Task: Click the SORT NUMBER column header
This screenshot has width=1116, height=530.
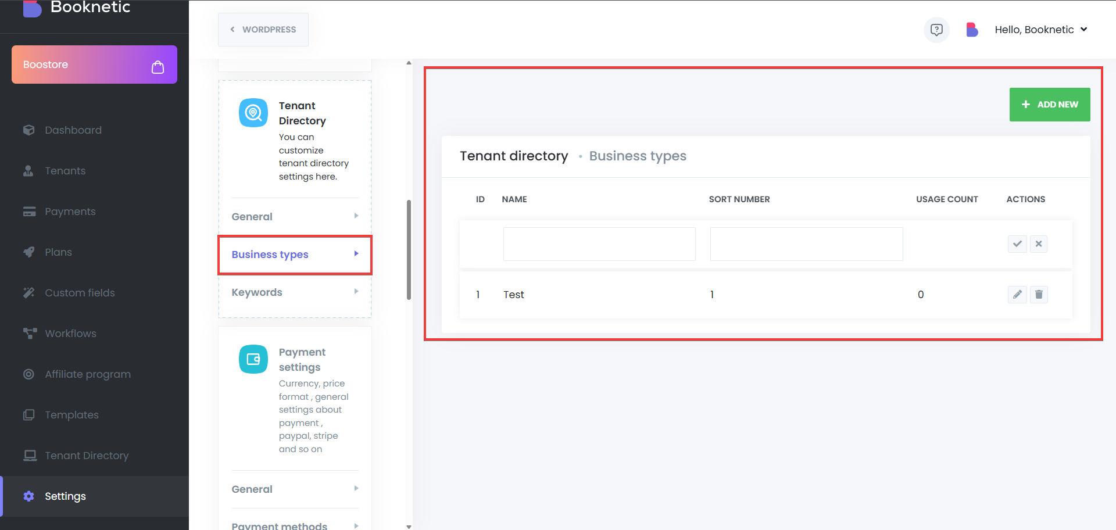Action: [x=739, y=199]
